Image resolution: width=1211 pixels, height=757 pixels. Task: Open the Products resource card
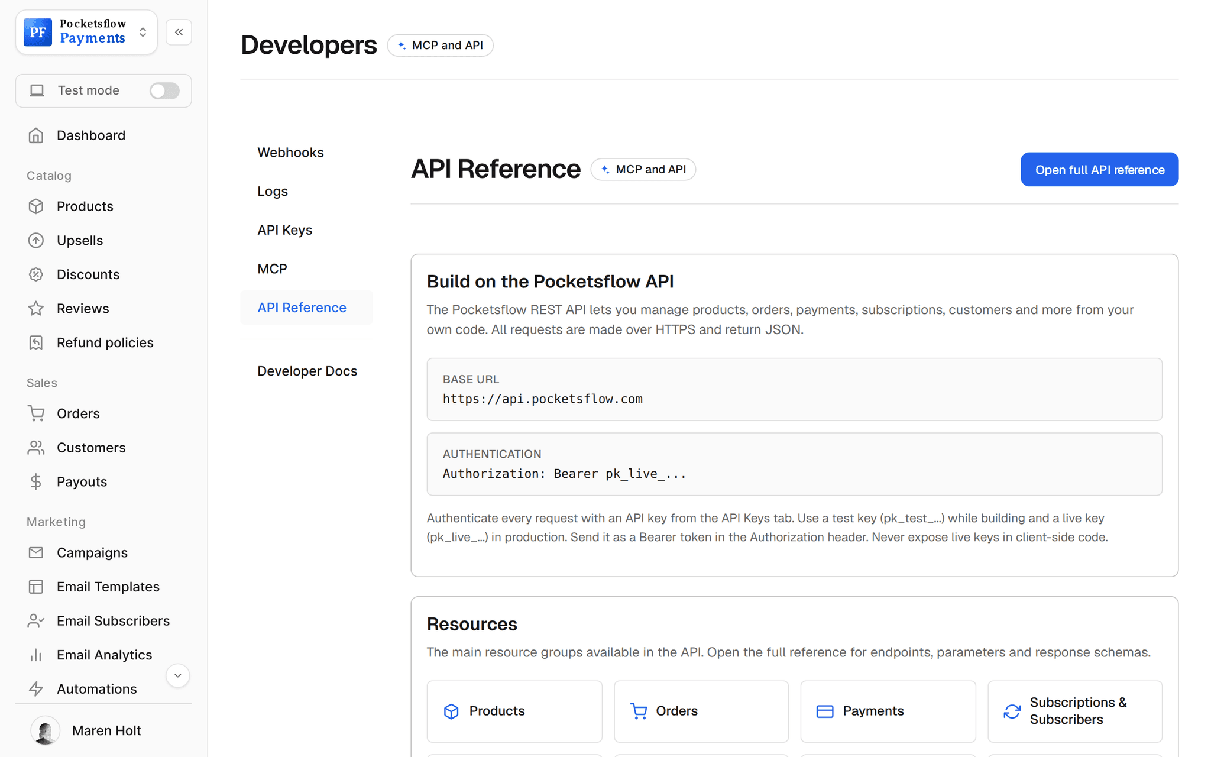[514, 711]
